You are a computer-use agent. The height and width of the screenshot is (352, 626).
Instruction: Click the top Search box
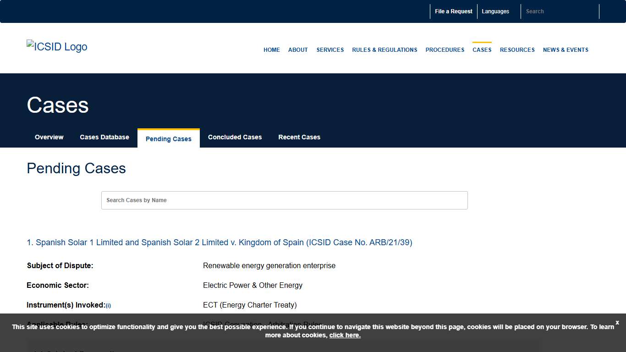[x=559, y=11]
